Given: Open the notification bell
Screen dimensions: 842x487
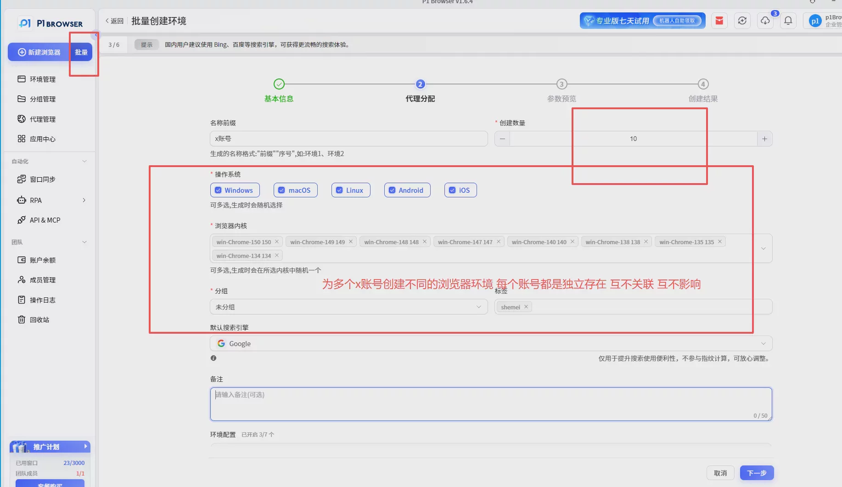Looking at the screenshot, I should click(x=788, y=21).
